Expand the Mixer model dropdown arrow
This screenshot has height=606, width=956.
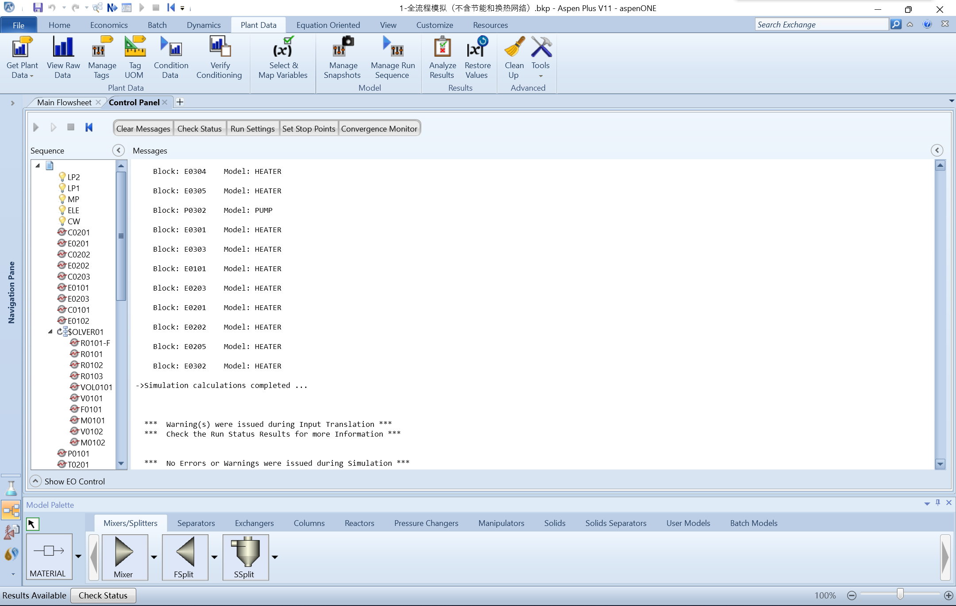click(x=154, y=557)
